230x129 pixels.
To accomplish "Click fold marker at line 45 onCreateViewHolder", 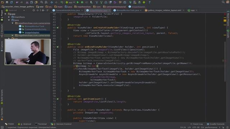I will (x=61, y=28).
